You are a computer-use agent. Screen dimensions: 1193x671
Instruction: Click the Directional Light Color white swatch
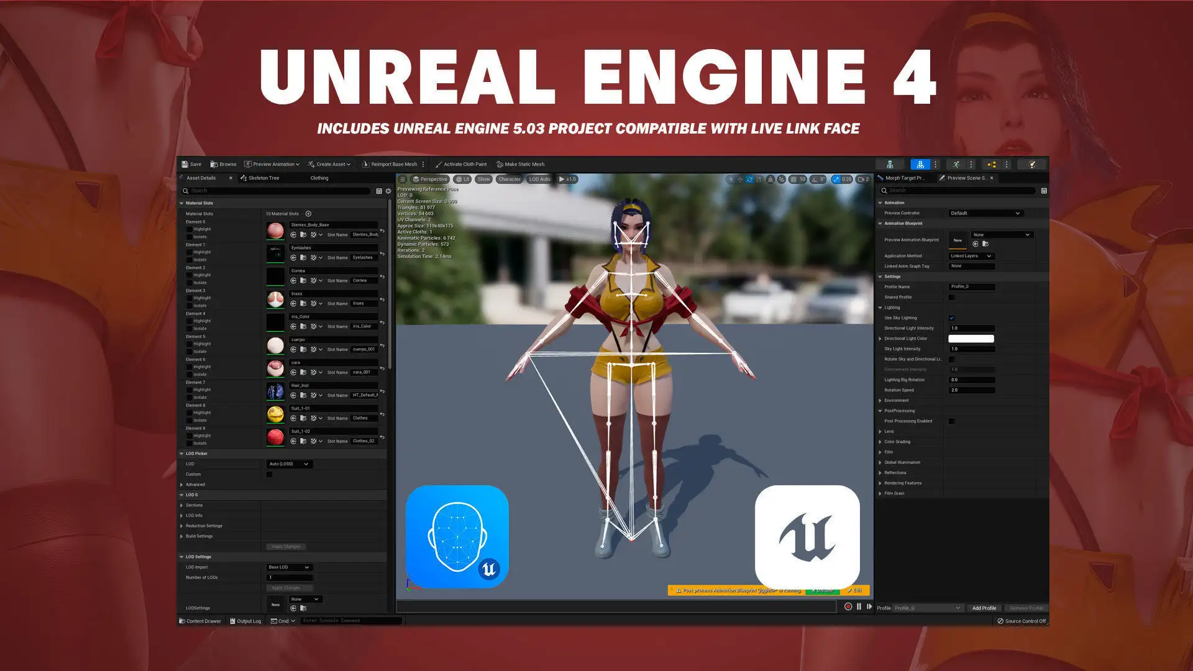[971, 339]
